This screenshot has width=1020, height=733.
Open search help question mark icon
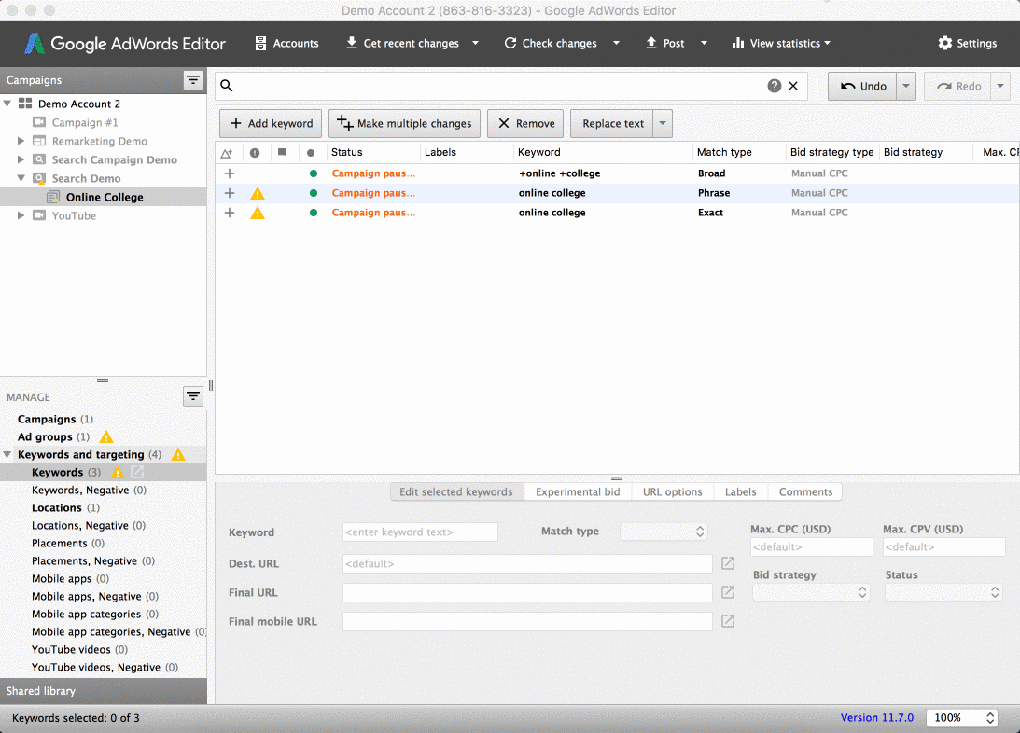point(775,86)
